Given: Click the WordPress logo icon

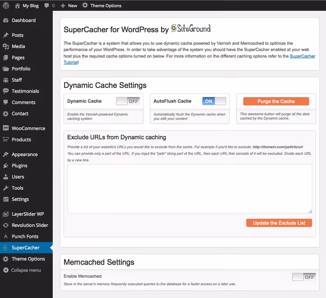Looking at the screenshot, I should click(6, 5).
